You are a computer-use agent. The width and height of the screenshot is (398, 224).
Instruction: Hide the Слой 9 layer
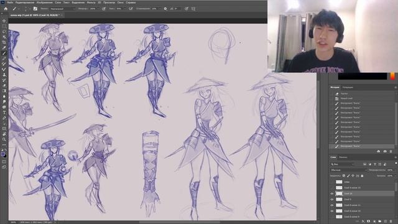click(331, 199)
